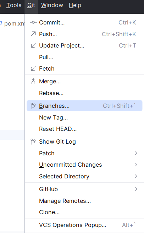
Task: Click the Update Project arrow icon
Action: (33, 45)
